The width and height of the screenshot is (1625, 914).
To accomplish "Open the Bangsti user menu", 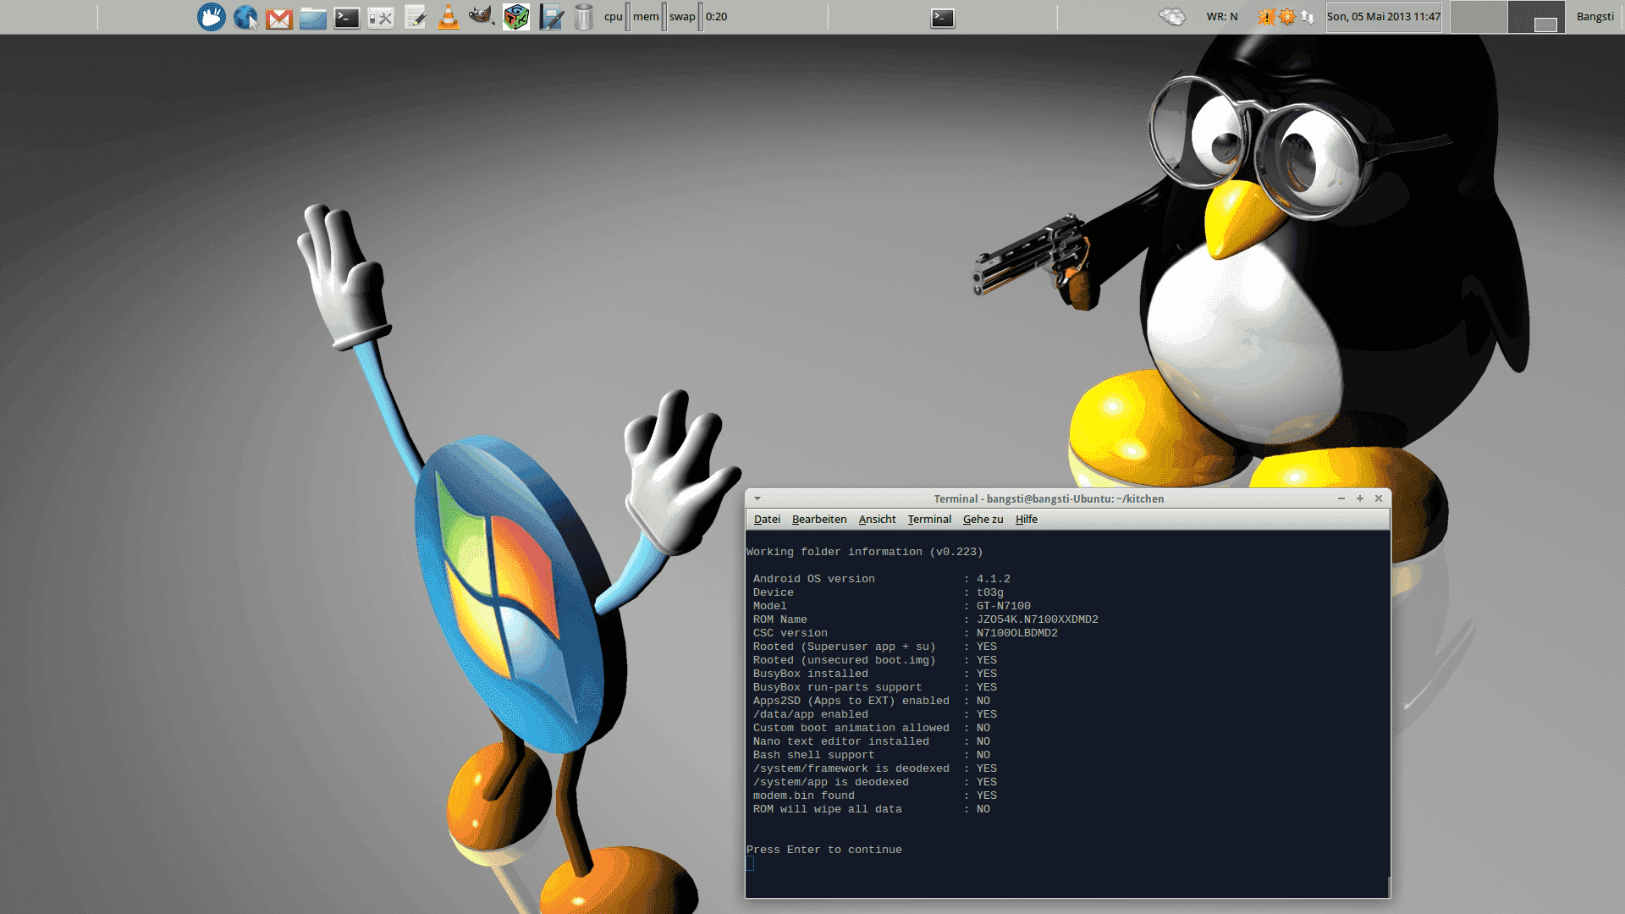I will (x=1595, y=16).
